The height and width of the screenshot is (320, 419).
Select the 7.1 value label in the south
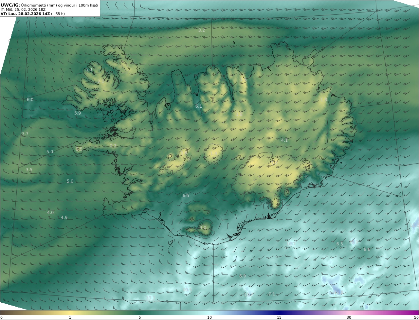click(271, 294)
